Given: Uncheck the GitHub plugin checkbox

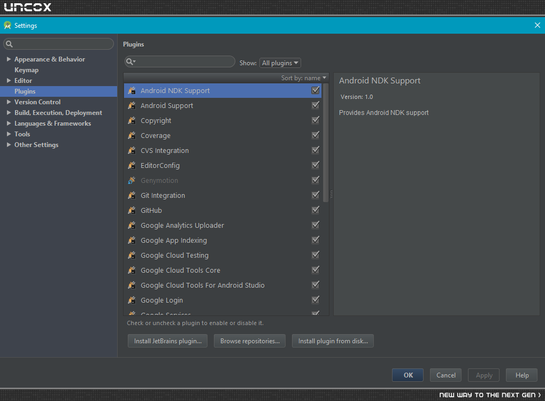Looking at the screenshot, I should click(x=315, y=210).
